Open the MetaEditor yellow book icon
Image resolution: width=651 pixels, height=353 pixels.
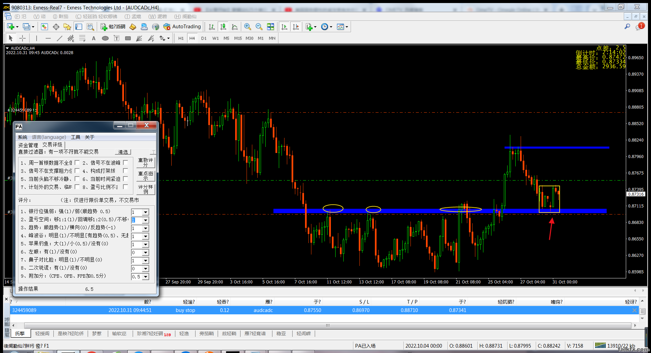click(x=133, y=27)
